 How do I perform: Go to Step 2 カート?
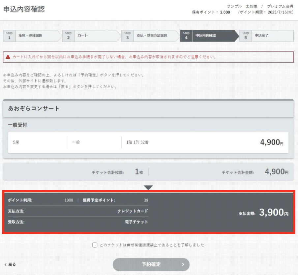(x=89, y=36)
